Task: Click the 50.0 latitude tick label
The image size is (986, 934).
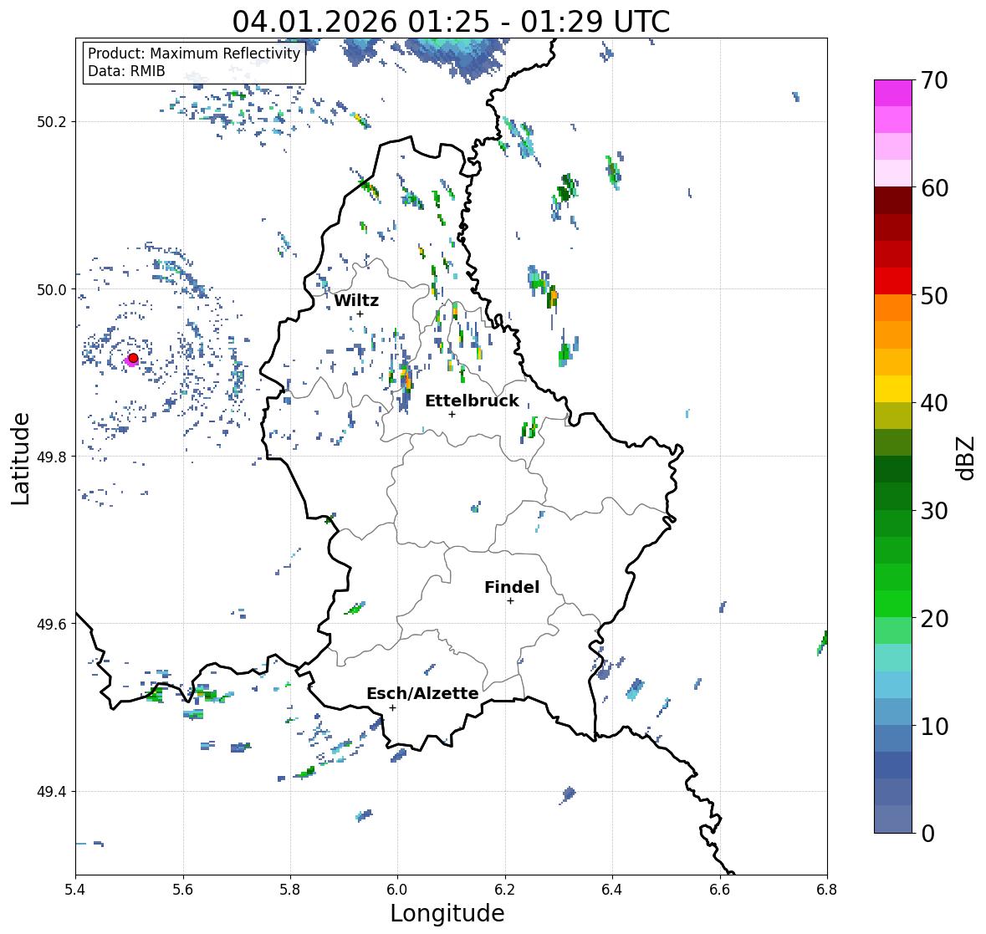Action: (52, 290)
